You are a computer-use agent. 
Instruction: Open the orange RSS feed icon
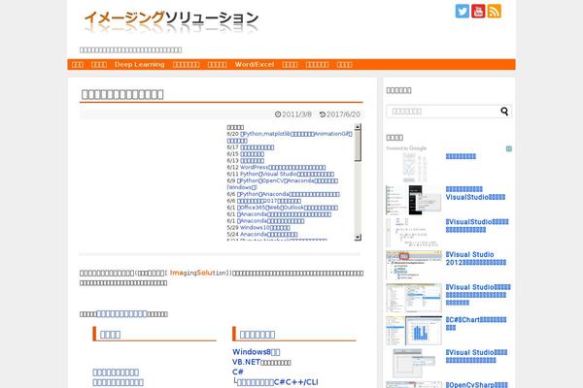point(495,11)
